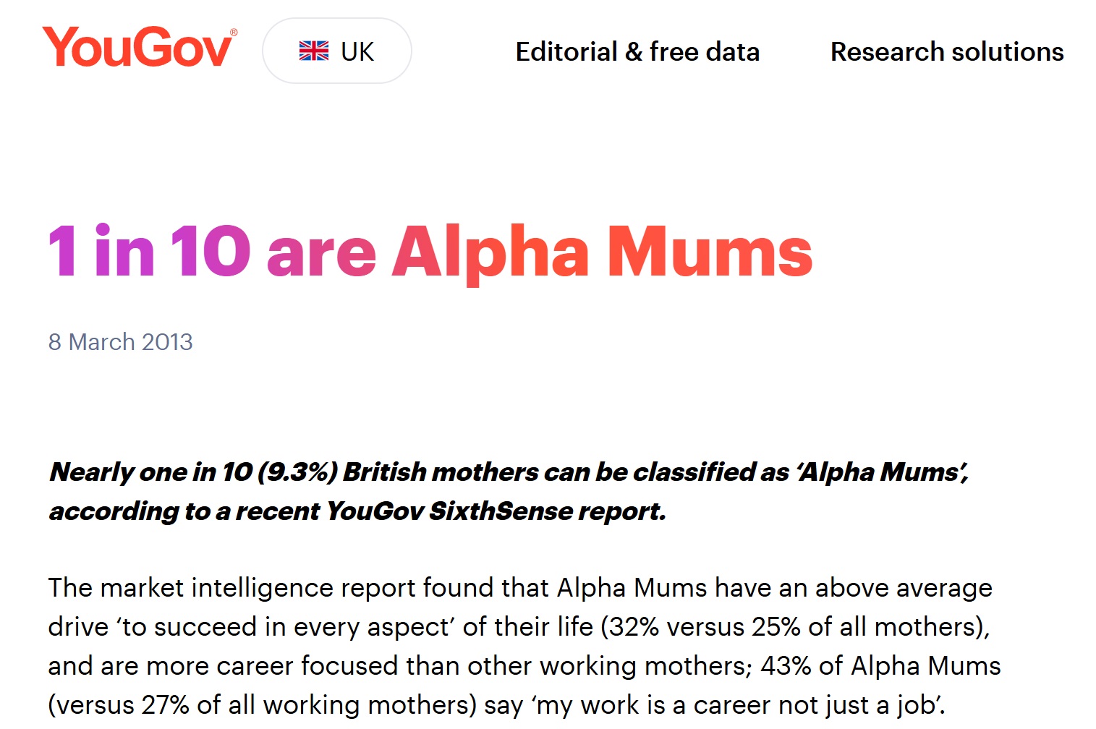Click the registered trademark symbol by the logo

234,32
